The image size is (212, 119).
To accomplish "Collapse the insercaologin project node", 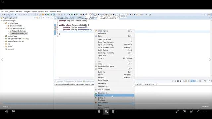I will [x=2, y=21].
